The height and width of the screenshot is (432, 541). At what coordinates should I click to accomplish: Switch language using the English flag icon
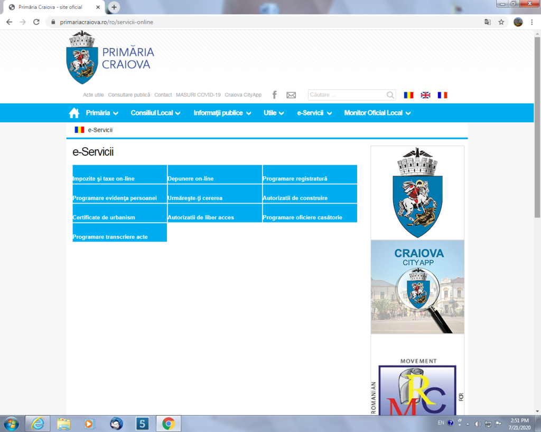tap(425, 94)
